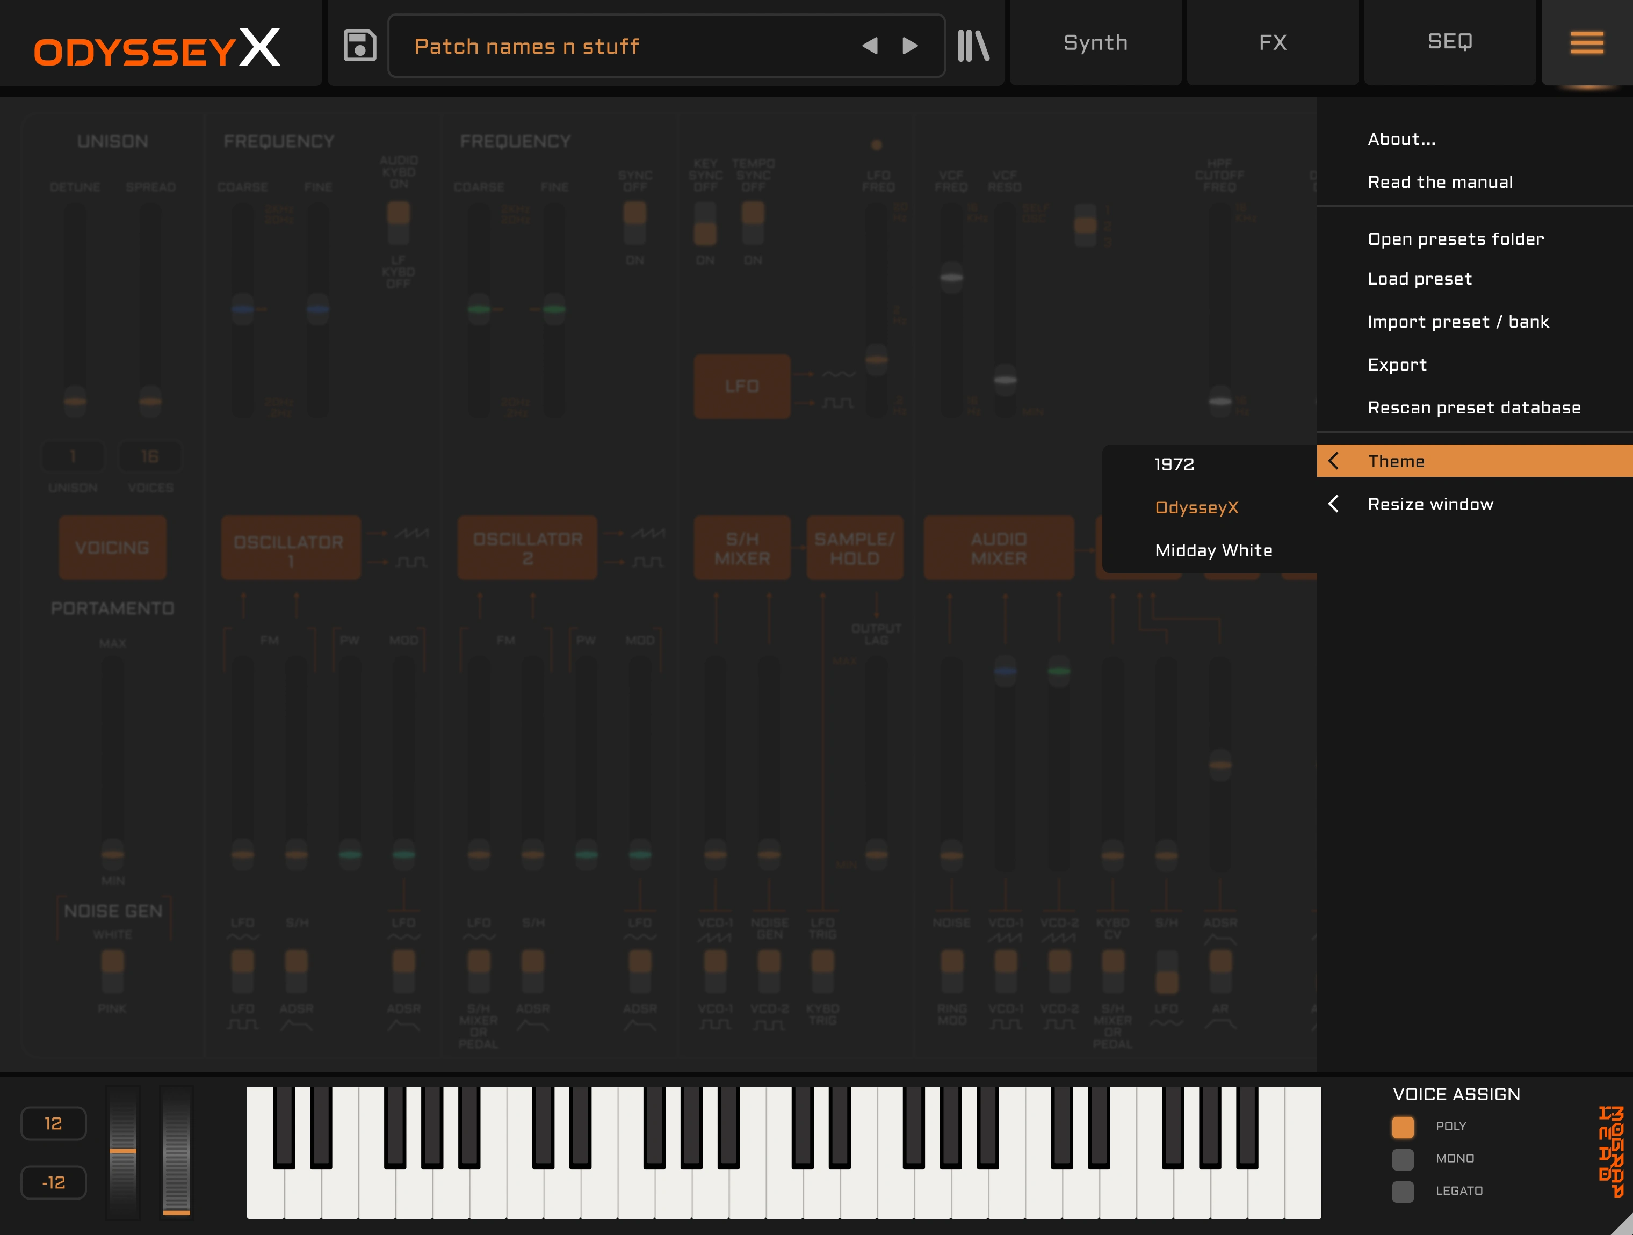
Task: Click the UNISON DETUNE slider
Action: [75, 310]
